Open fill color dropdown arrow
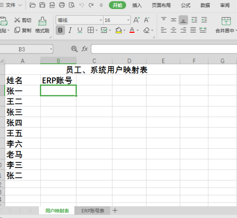This screenshot has height=218, width=237. pyautogui.click(x=124, y=30)
